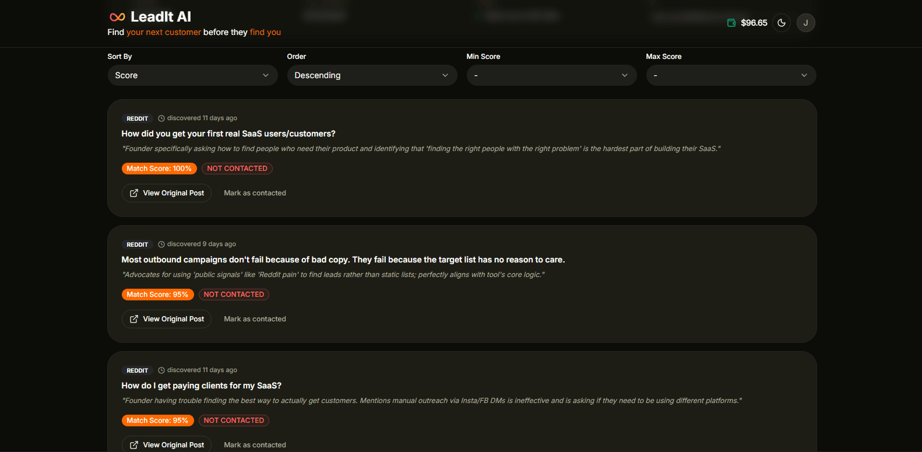Click clock icon beside discovered 9 days ago
This screenshot has height=452, width=922.
(161, 244)
